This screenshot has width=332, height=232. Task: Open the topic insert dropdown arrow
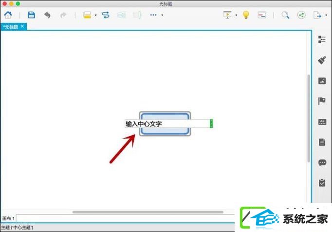(96, 15)
